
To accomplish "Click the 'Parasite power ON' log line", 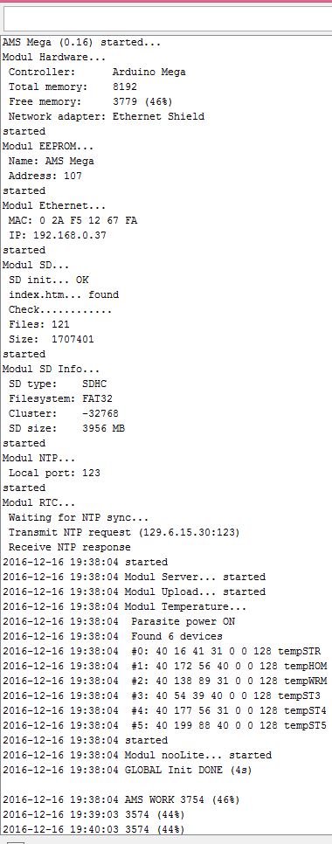I will [x=119, y=621].
